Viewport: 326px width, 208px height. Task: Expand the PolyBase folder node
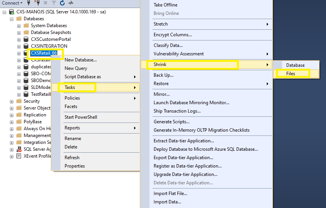11,122
